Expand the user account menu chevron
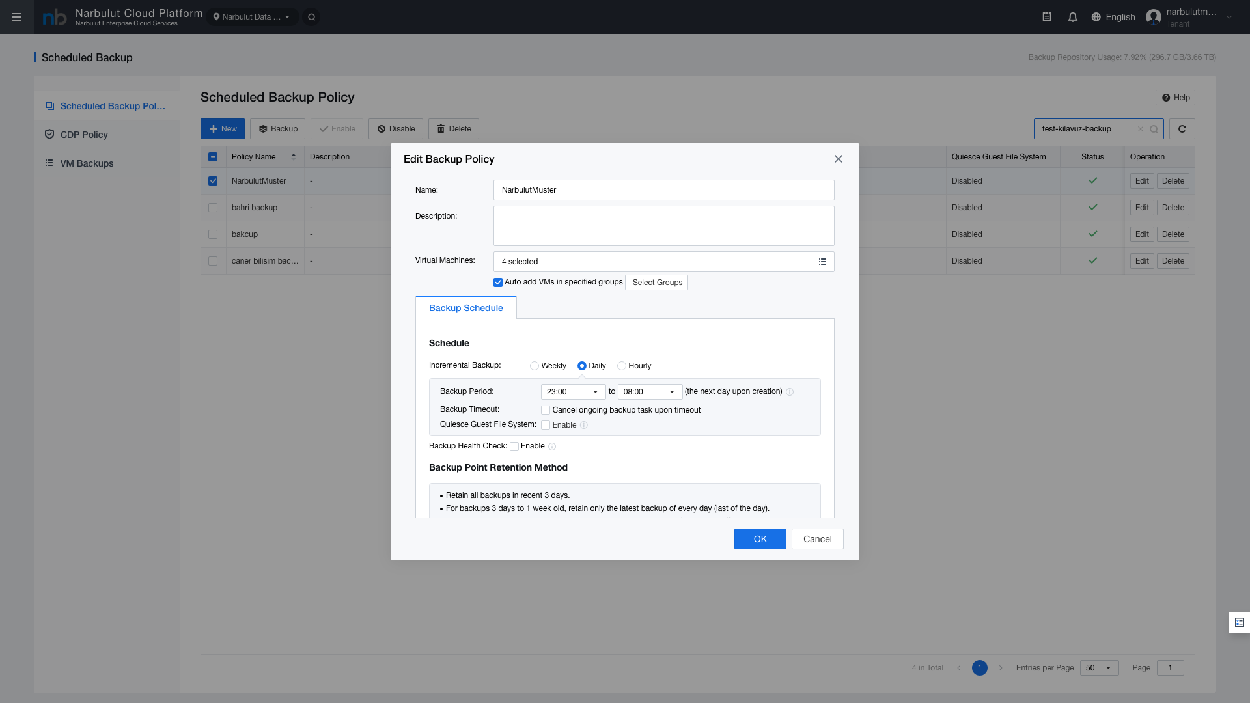Image resolution: width=1250 pixels, height=703 pixels. (1229, 18)
